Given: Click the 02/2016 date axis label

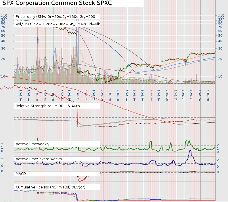Looking at the screenshot, I should click(x=110, y=95).
